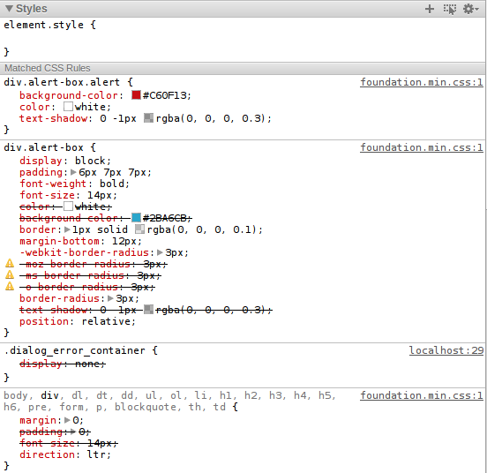Open foundation.min.css:1 link for body, div rule
The width and height of the screenshot is (487, 473).
tap(422, 395)
